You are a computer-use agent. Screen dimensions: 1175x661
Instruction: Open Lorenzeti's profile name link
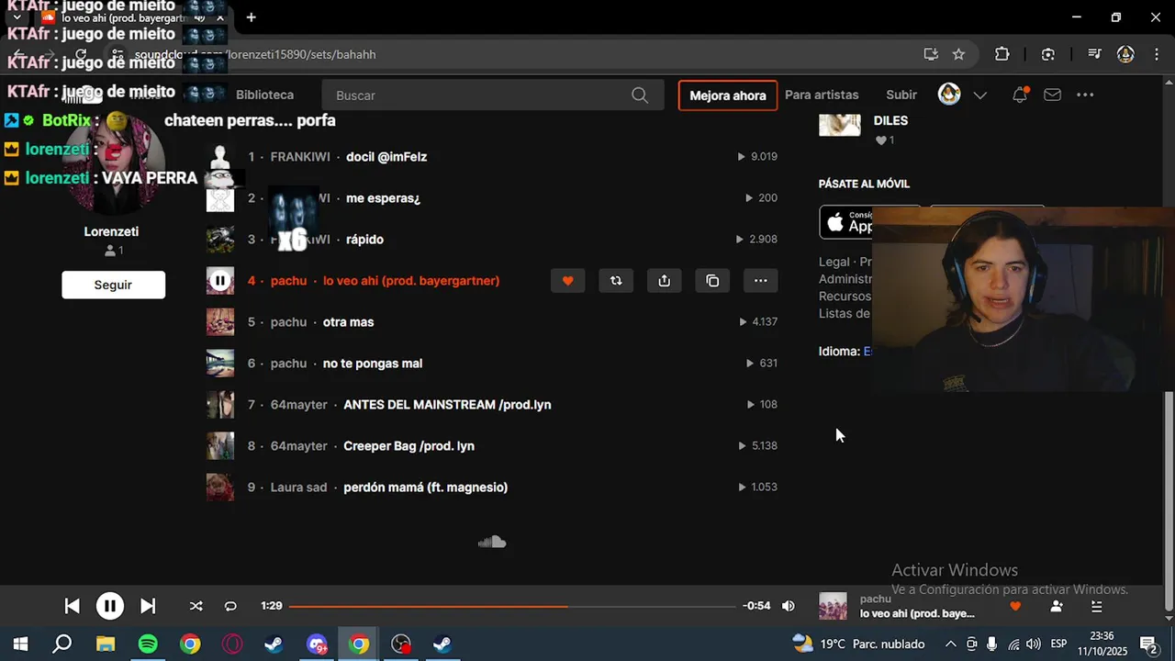click(111, 232)
